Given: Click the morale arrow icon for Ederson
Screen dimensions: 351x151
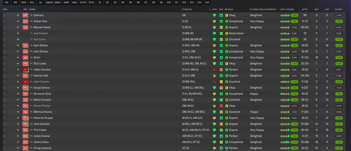Looking at the screenshot, I should [227, 15].
